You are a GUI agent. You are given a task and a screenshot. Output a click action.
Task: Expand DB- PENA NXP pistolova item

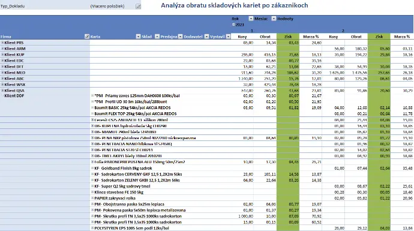[92, 138]
